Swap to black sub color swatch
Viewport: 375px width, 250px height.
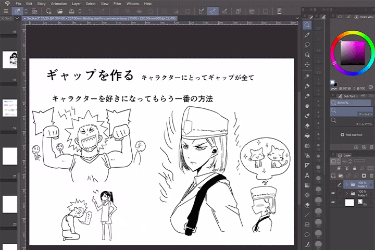pos(335,84)
